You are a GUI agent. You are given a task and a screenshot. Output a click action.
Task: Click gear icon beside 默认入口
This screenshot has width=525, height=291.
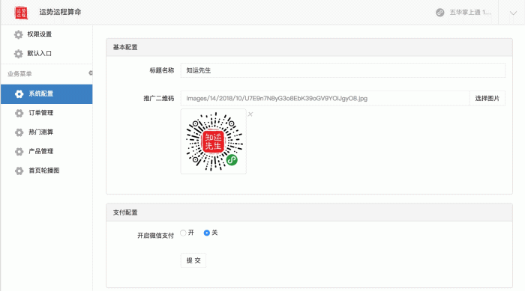click(x=19, y=54)
